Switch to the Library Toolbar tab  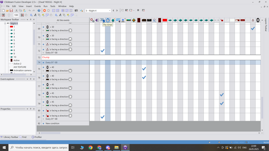(9, 137)
